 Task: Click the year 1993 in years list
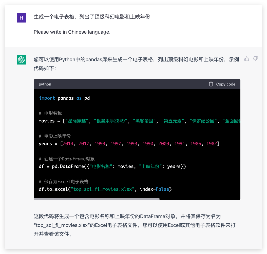pyautogui.click(x=132, y=144)
